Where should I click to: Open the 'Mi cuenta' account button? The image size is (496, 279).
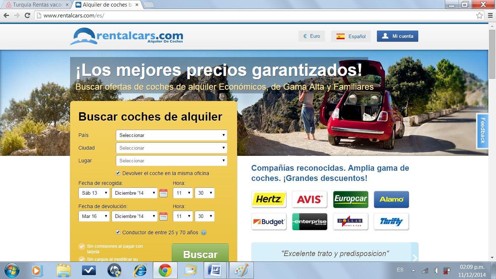pyautogui.click(x=398, y=36)
